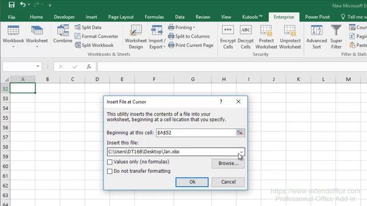Choose the Split Workbook command
The image size is (367, 206).
point(94,45)
